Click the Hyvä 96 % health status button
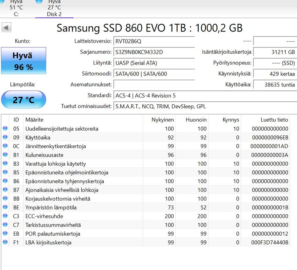This screenshot has height=270, width=297. pyautogui.click(x=24, y=61)
